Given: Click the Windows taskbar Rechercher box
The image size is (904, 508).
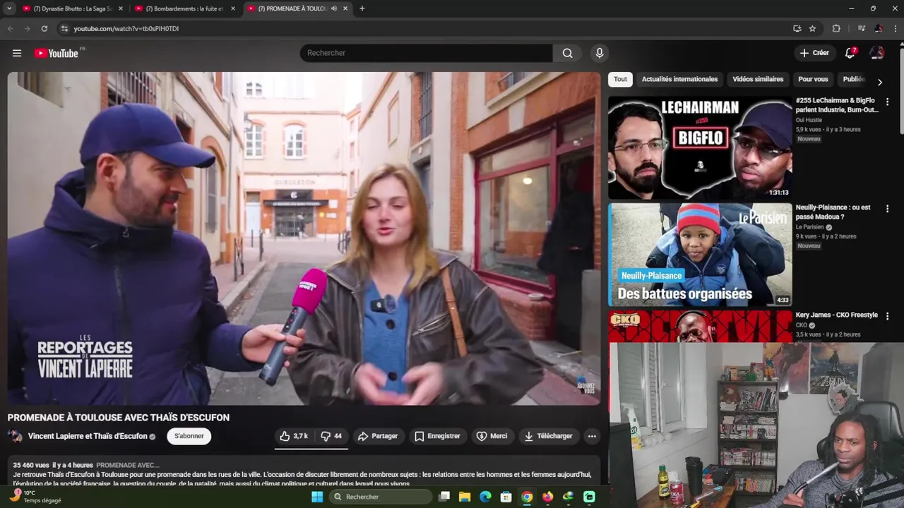Looking at the screenshot, I should click(381, 497).
